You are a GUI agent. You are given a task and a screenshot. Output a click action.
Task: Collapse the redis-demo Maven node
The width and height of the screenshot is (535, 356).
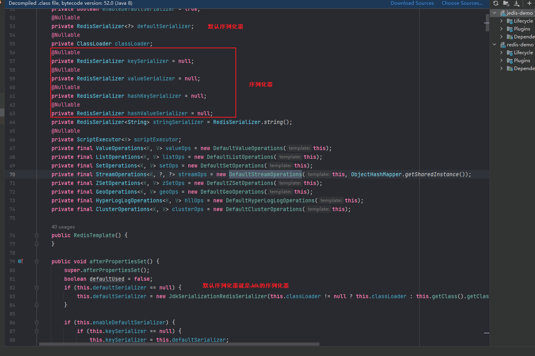coord(495,45)
